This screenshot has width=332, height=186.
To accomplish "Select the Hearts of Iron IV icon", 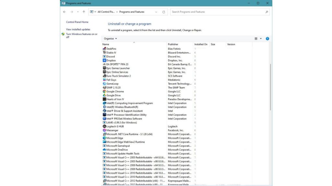I will click(104, 99).
